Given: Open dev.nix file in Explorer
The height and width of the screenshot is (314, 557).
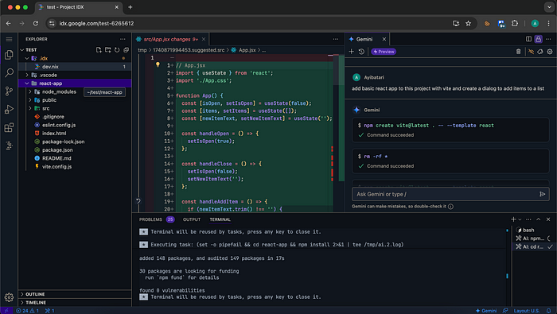Looking at the screenshot, I should (x=75, y=66).
